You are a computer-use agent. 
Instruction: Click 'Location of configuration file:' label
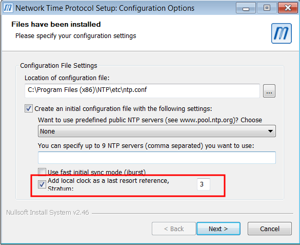tap(67, 78)
